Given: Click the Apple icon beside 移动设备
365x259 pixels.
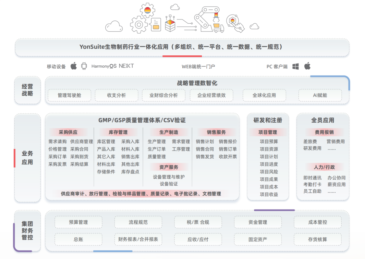Looking at the screenshot, I should click(x=74, y=66).
